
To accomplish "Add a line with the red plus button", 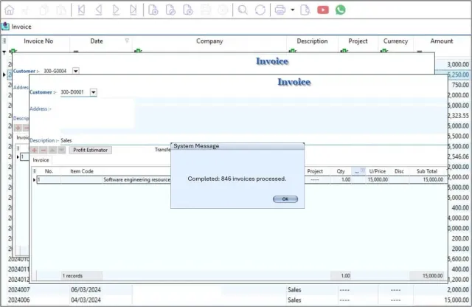I will (35, 150).
